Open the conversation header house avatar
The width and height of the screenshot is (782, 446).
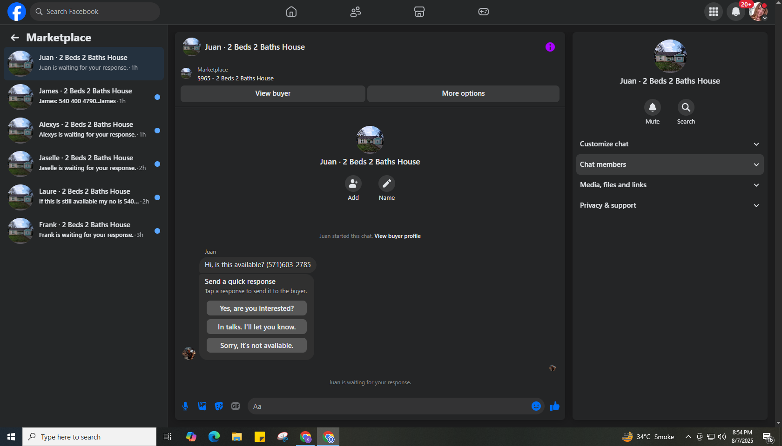click(192, 47)
